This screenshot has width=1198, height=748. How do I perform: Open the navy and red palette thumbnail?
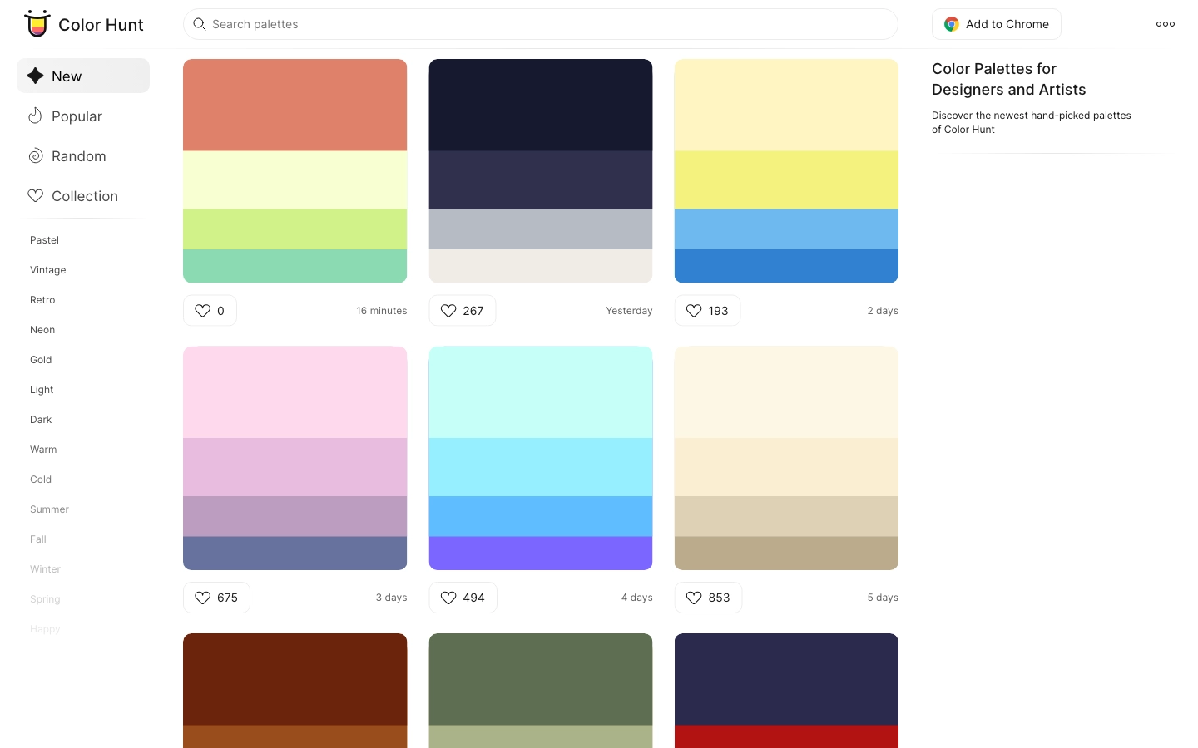(x=786, y=691)
